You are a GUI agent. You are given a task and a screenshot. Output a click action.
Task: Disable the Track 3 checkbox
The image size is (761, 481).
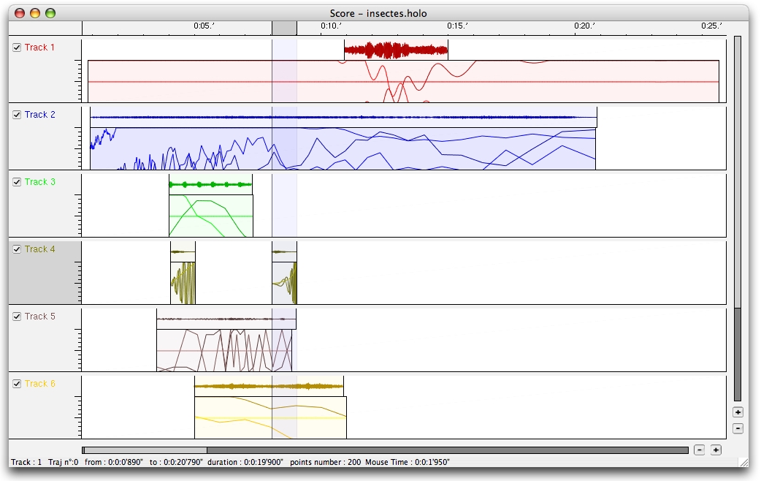click(17, 182)
